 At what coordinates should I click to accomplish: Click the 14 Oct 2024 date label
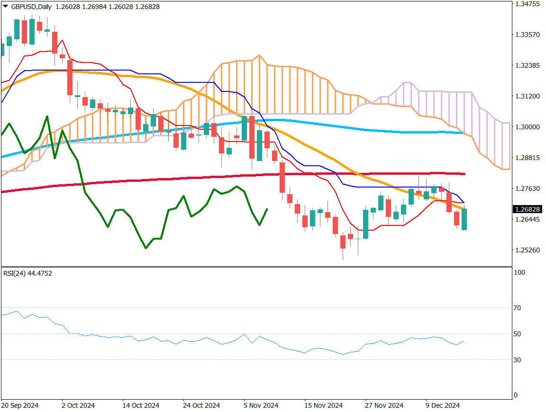141,406
